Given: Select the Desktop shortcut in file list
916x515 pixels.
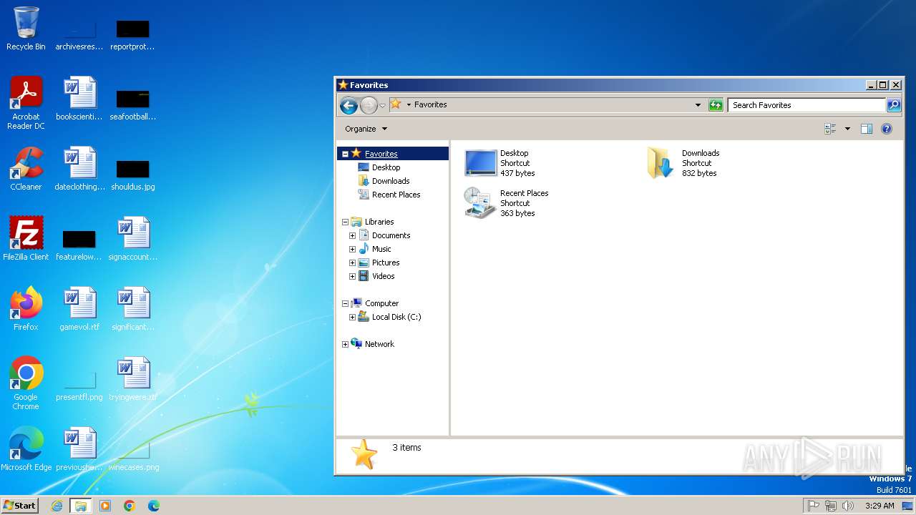Looking at the screenshot, I should coord(500,163).
